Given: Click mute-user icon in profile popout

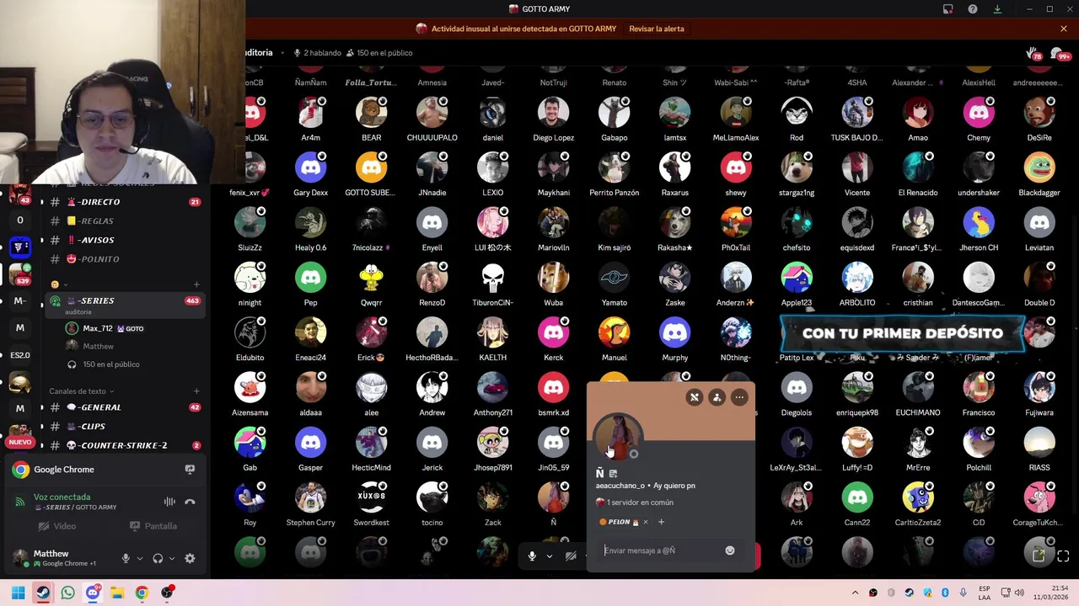Looking at the screenshot, I should (694, 397).
